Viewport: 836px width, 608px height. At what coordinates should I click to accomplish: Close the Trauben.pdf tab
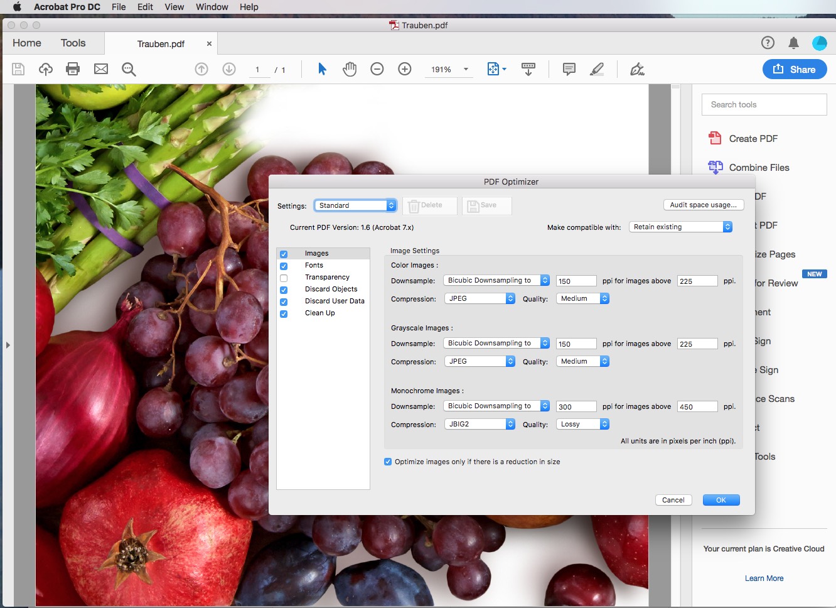pos(209,44)
